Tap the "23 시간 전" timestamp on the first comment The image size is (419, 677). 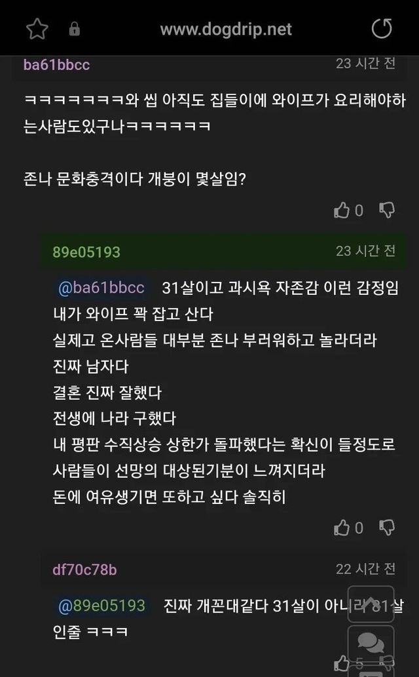pyautogui.click(x=365, y=64)
